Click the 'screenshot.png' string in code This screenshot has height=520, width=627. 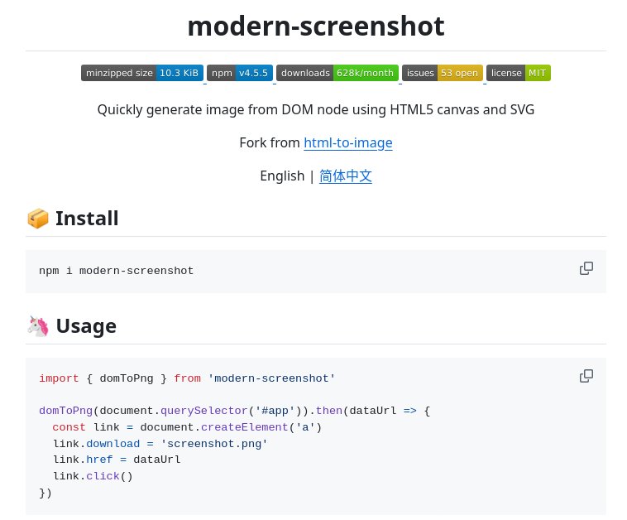click(214, 444)
